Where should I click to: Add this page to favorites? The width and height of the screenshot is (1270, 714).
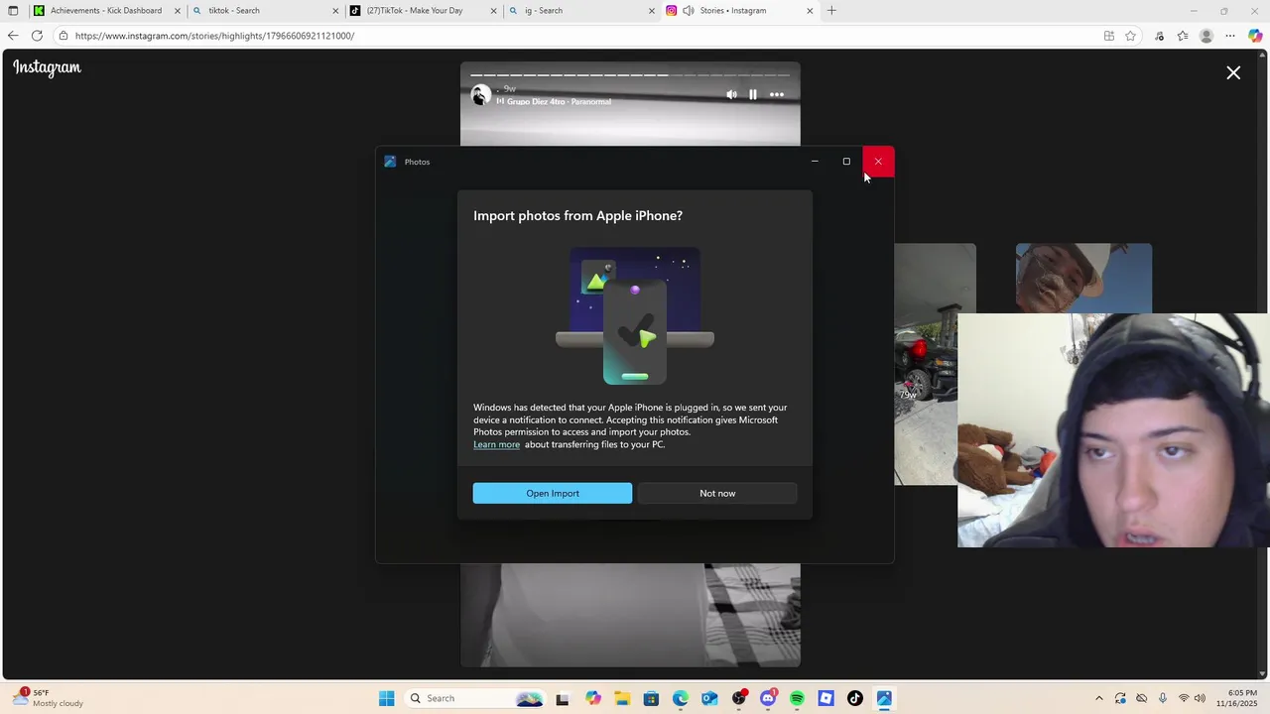(1130, 36)
